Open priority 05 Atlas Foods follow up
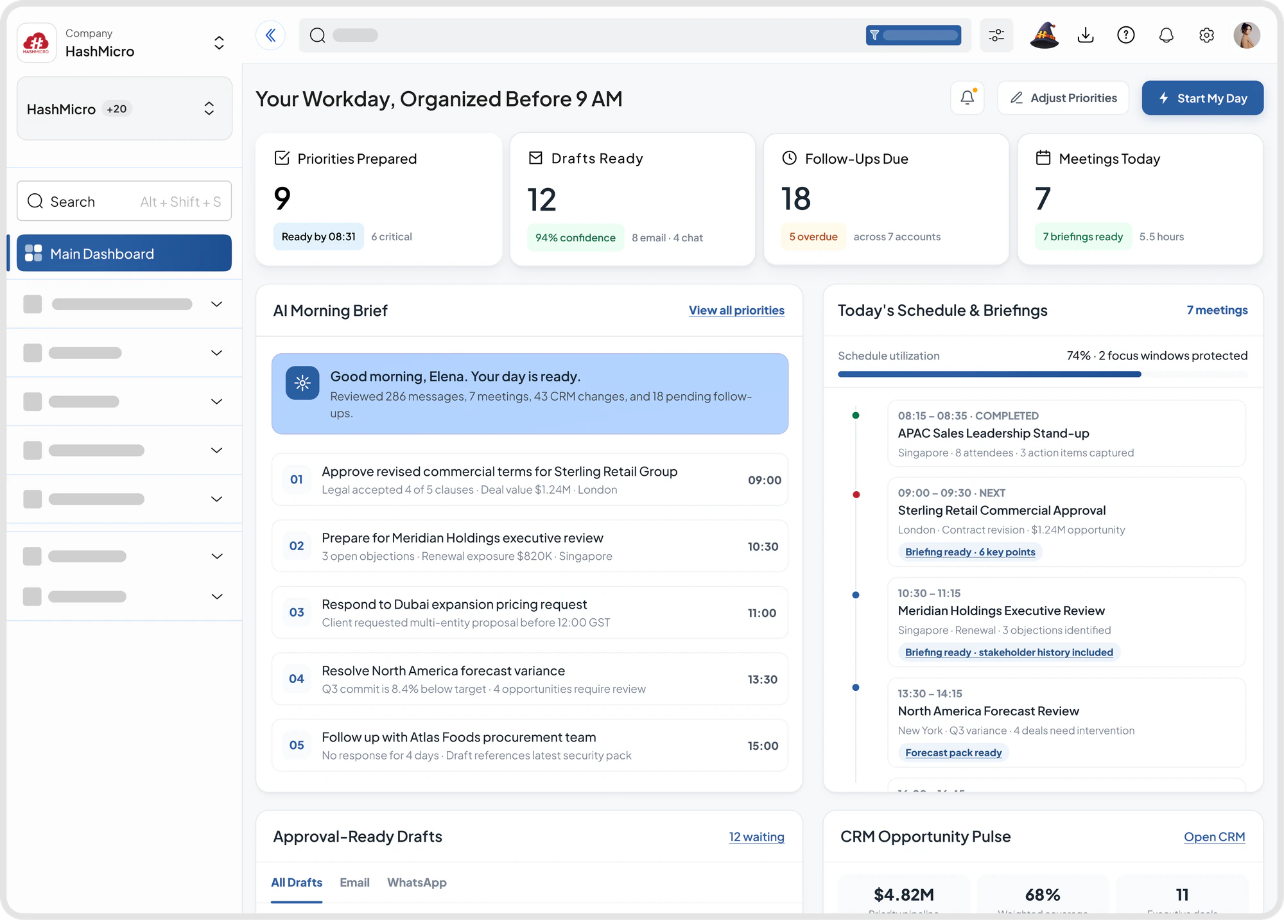Viewport: 1284px width, 920px height. pos(530,745)
